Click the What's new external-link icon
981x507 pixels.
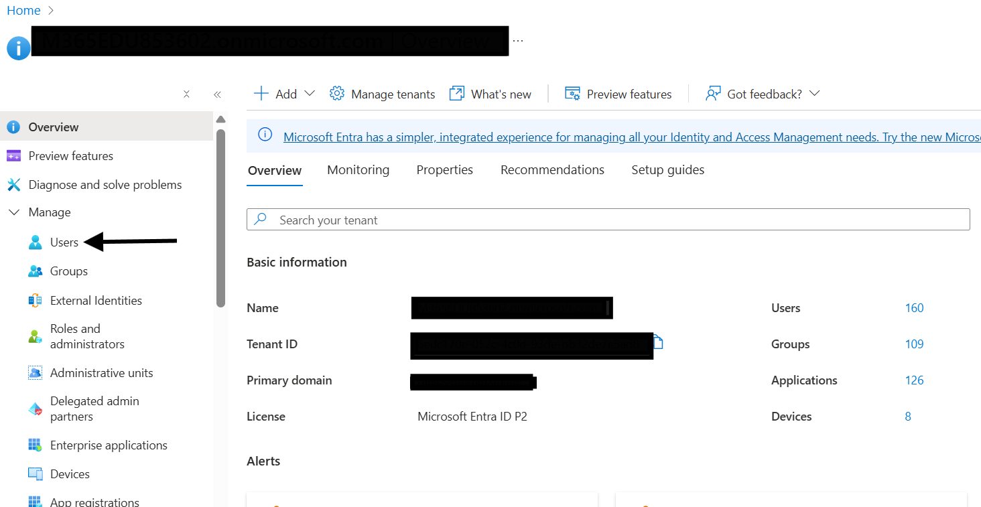[x=456, y=94]
